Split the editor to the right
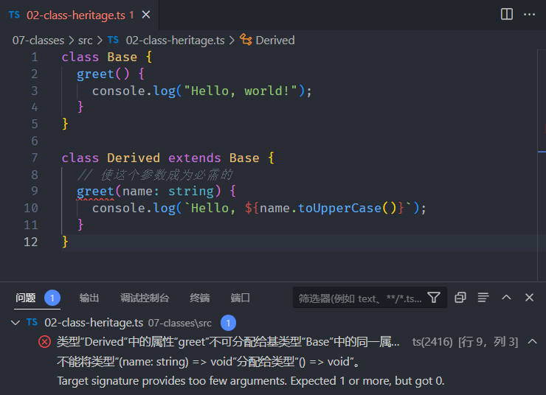Image resolution: width=546 pixels, height=395 pixels. tap(506, 14)
